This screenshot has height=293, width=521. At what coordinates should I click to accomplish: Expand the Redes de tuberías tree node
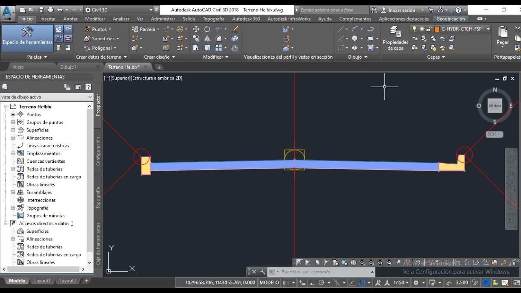(x=13, y=169)
